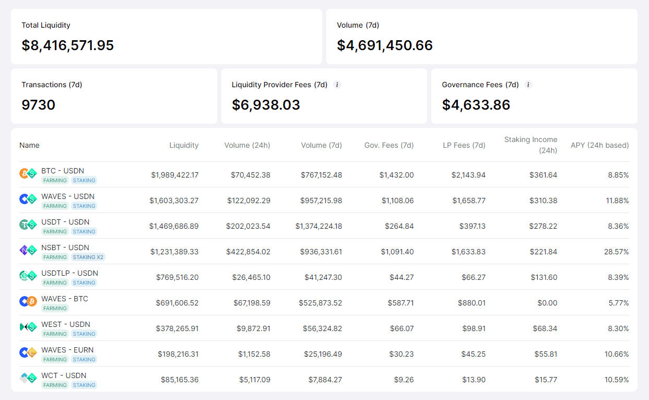
Task: Click the USDTLP - USDN pair token icon
Action: click(28, 276)
